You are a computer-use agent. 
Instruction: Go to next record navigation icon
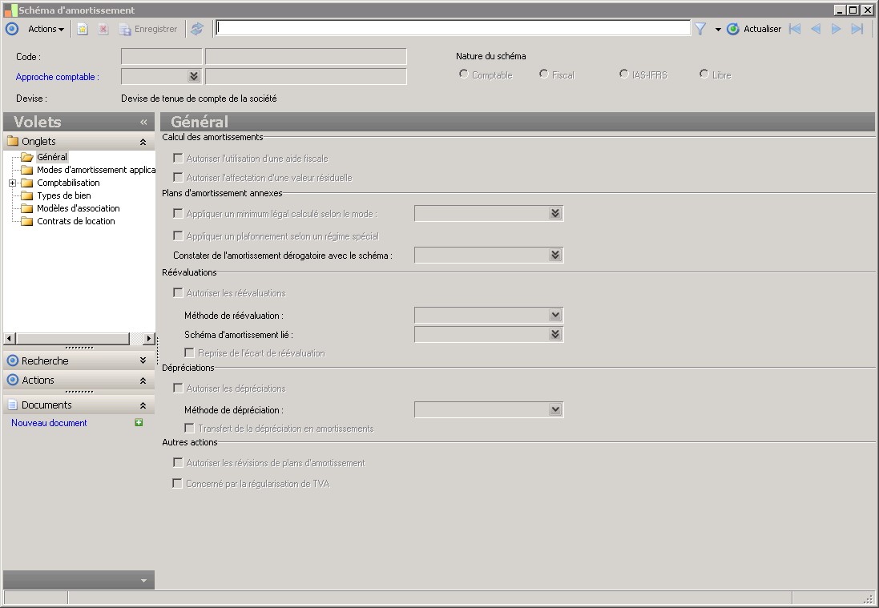pos(836,29)
